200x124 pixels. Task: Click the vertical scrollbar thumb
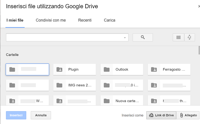[x=199, y=50]
